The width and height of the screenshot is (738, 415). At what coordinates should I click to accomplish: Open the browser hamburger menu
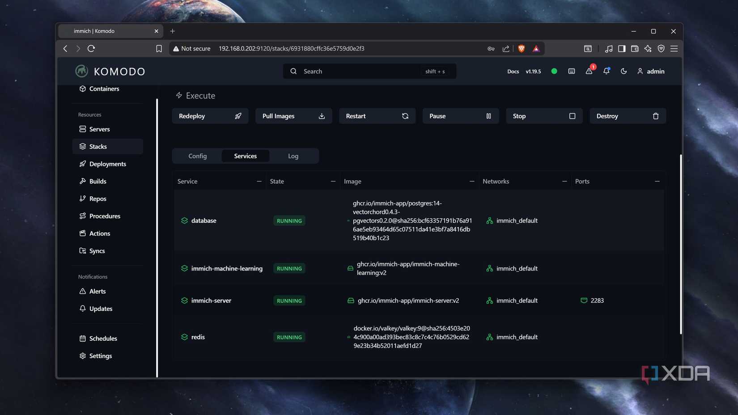coord(674,49)
